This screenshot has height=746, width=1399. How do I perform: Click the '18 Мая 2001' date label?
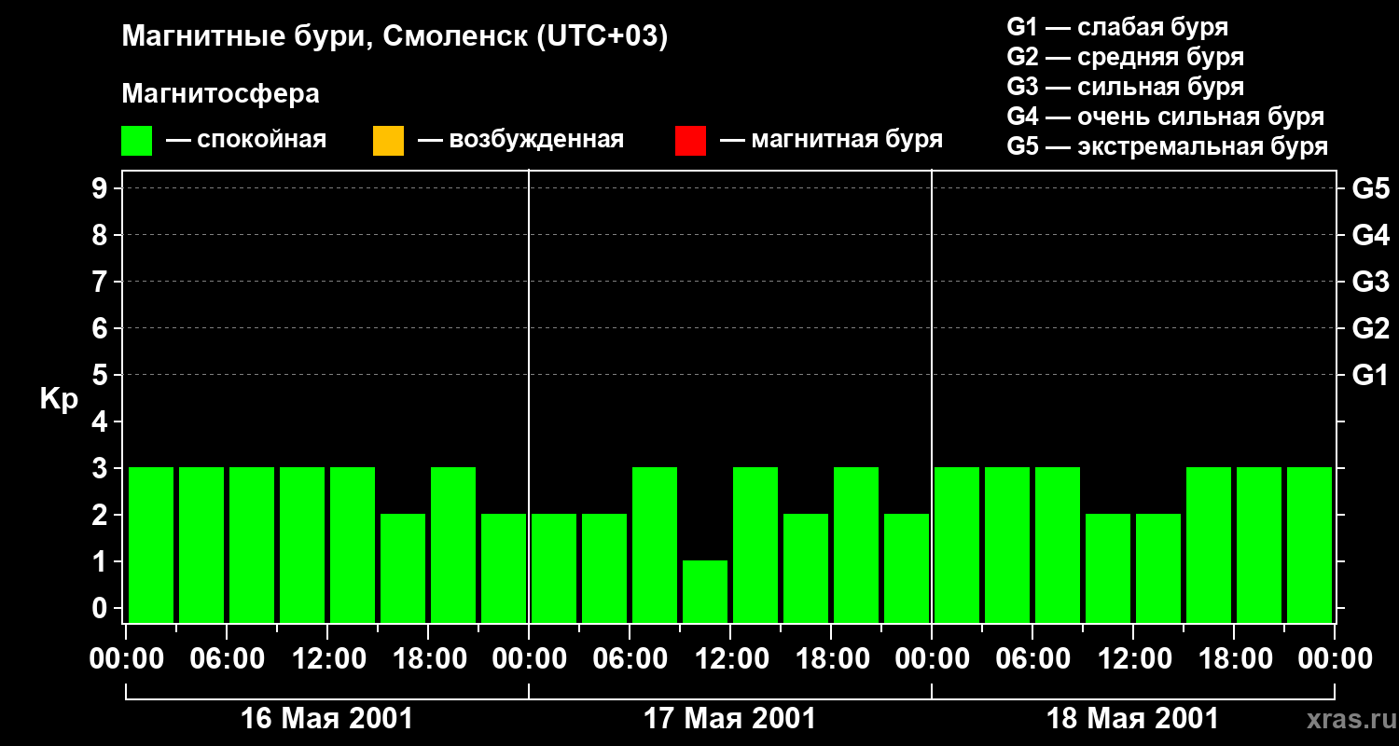pos(1132,719)
